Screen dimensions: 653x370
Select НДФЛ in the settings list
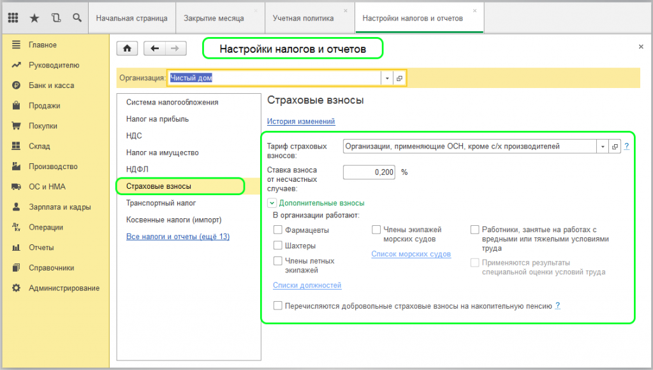[x=138, y=169]
